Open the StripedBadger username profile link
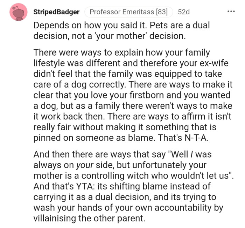This screenshot has height=228, width=245. coord(56,12)
